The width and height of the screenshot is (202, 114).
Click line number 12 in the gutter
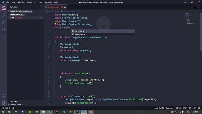[x=49, y=51]
